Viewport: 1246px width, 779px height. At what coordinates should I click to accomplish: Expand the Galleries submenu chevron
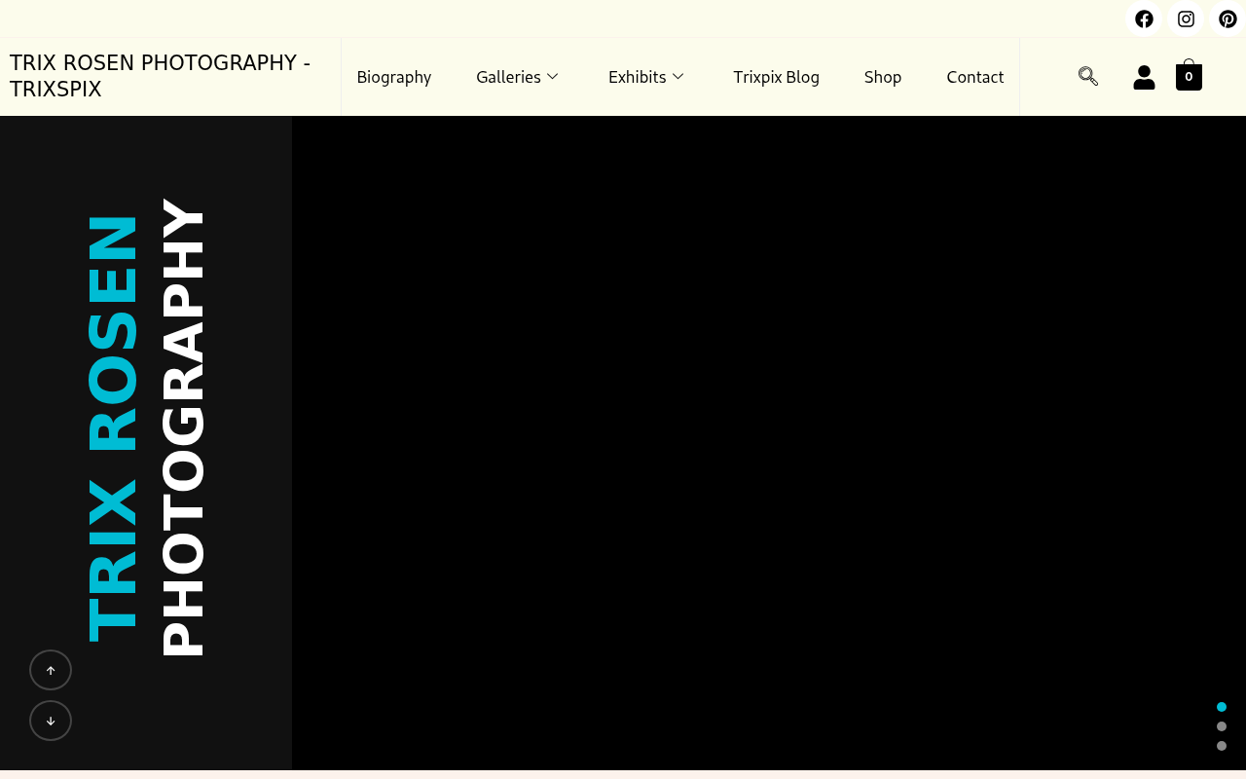(552, 76)
